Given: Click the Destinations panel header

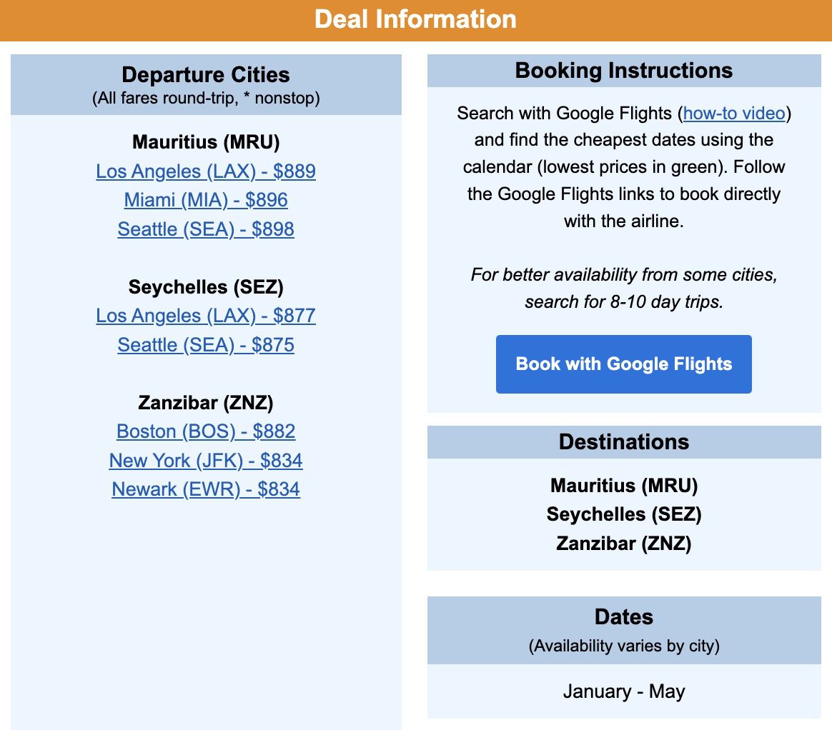Looking at the screenshot, I should 623,441.
